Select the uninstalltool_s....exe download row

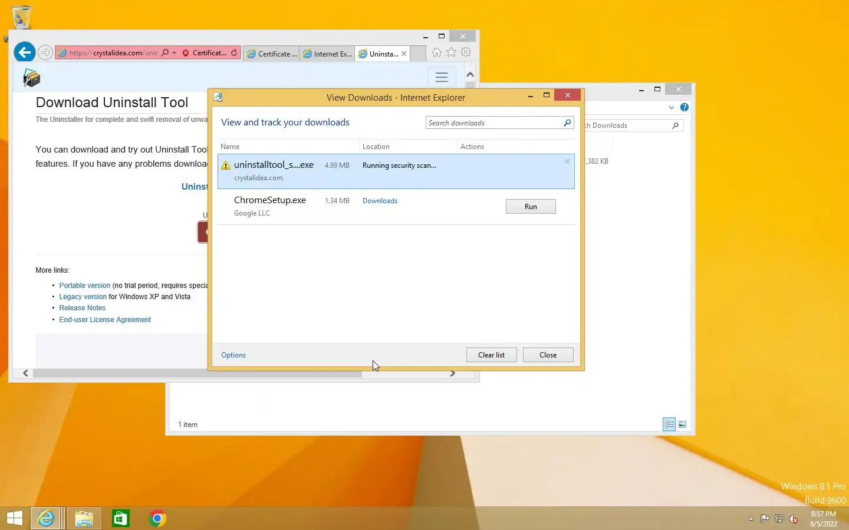[x=396, y=171]
